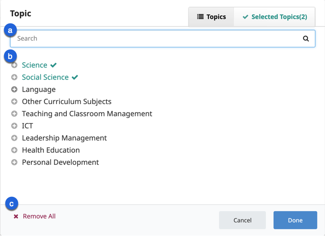Select the Leadership Management topic
Image resolution: width=325 pixels, height=236 pixels.
pos(64,138)
